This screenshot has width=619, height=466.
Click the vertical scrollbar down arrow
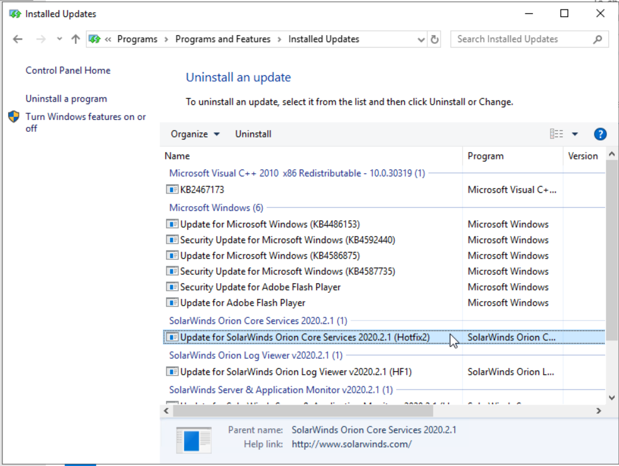(x=611, y=398)
